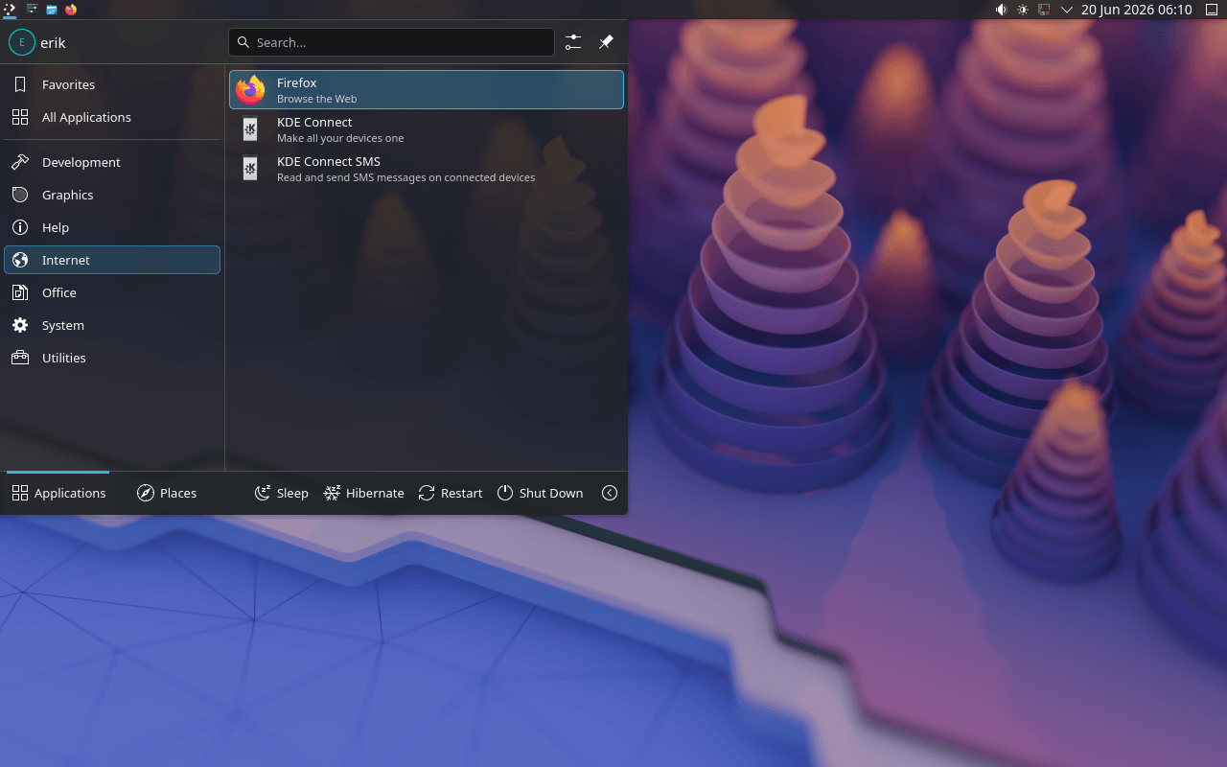Launch Dolphin file manager from the top panel

52,10
